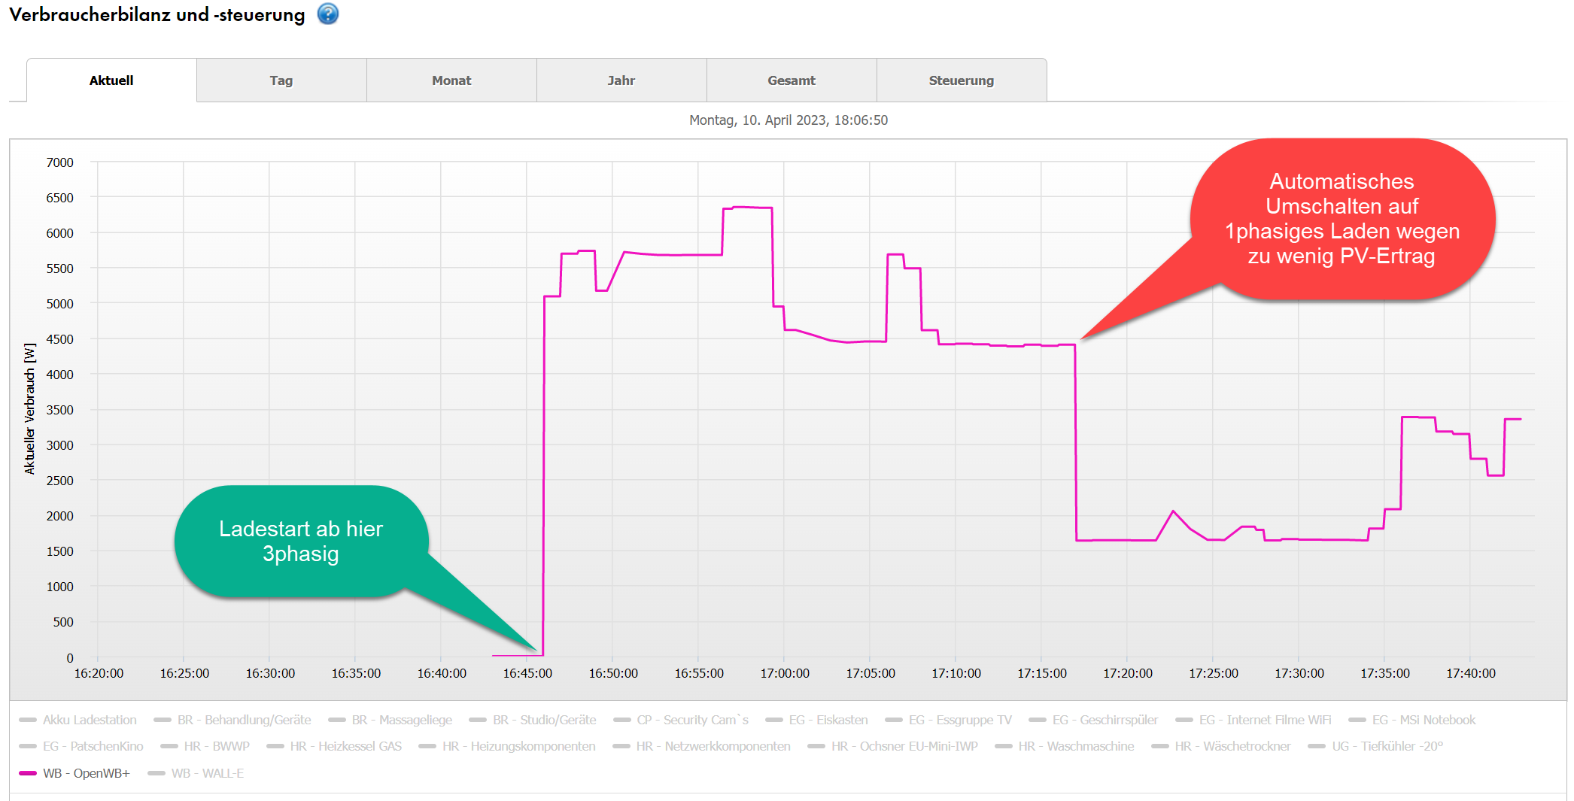
Task: Select the Jahr tab
Action: click(x=621, y=80)
